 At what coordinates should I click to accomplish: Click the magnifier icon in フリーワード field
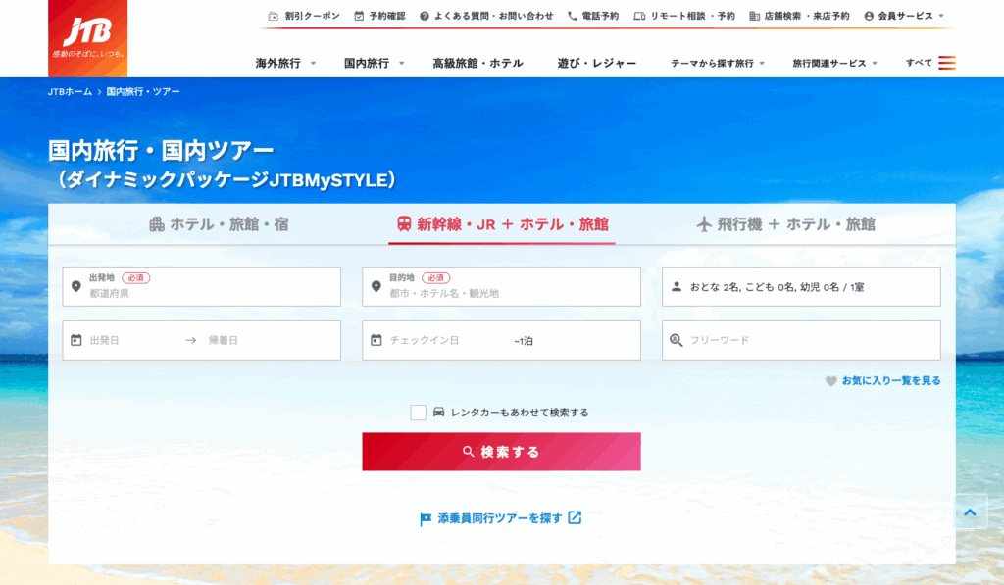pyautogui.click(x=677, y=340)
